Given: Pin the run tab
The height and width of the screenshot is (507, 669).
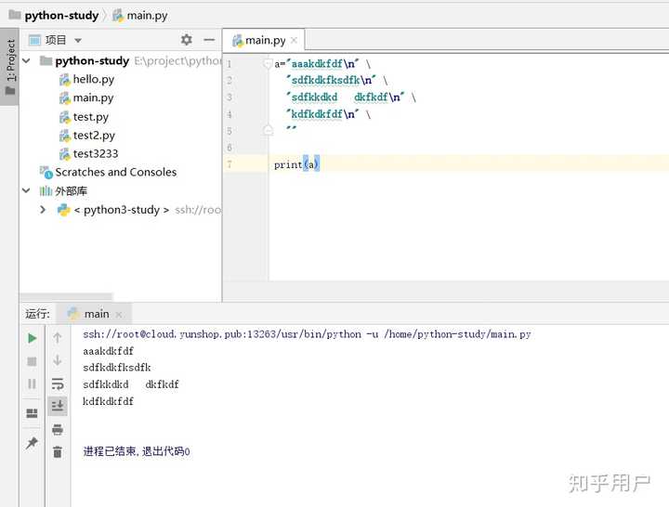Looking at the screenshot, I should tap(32, 443).
